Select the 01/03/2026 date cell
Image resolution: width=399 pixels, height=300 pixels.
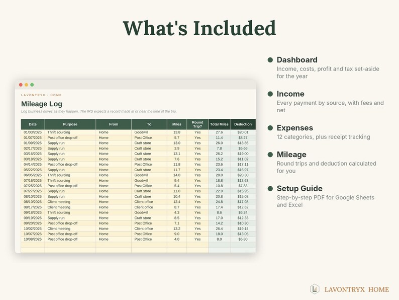coord(33,132)
